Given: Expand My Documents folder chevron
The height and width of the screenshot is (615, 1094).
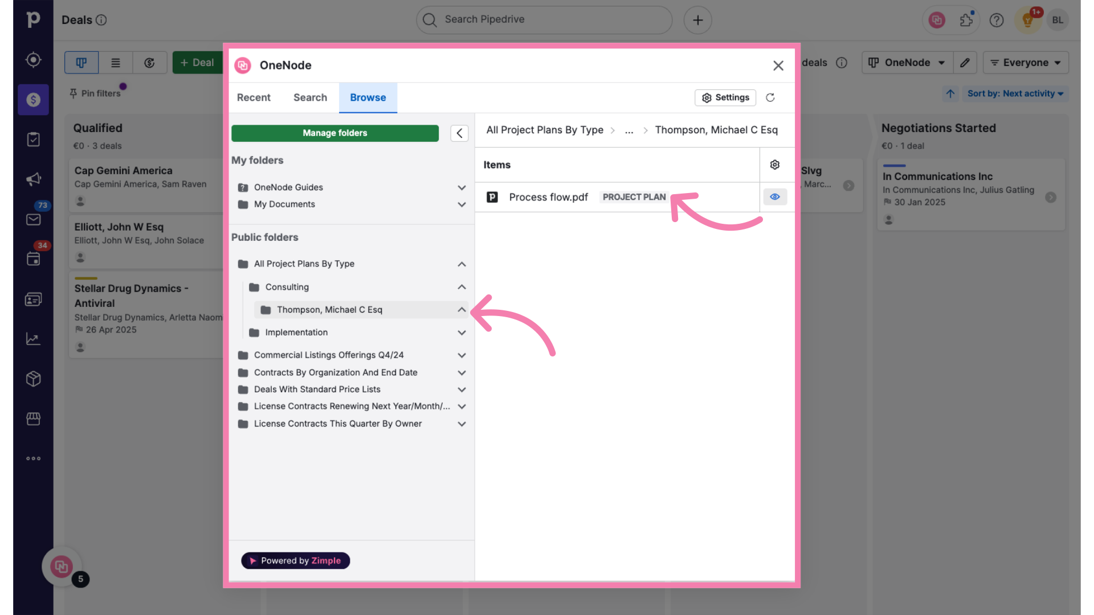Looking at the screenshot, I should tap(462, 204).
